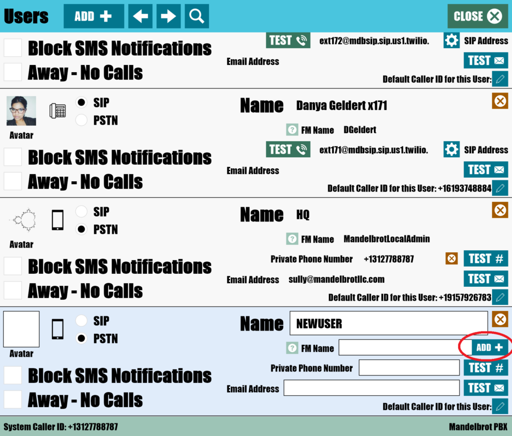
Task: Click TEST # for NEWUSER
Action: point(486,368)
